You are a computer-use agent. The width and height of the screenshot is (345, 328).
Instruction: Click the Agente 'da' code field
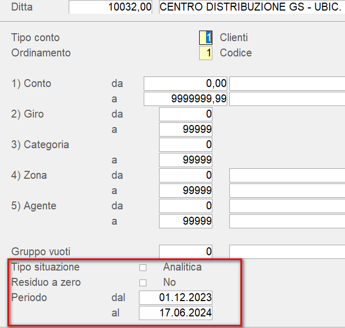tap(185, 206)
